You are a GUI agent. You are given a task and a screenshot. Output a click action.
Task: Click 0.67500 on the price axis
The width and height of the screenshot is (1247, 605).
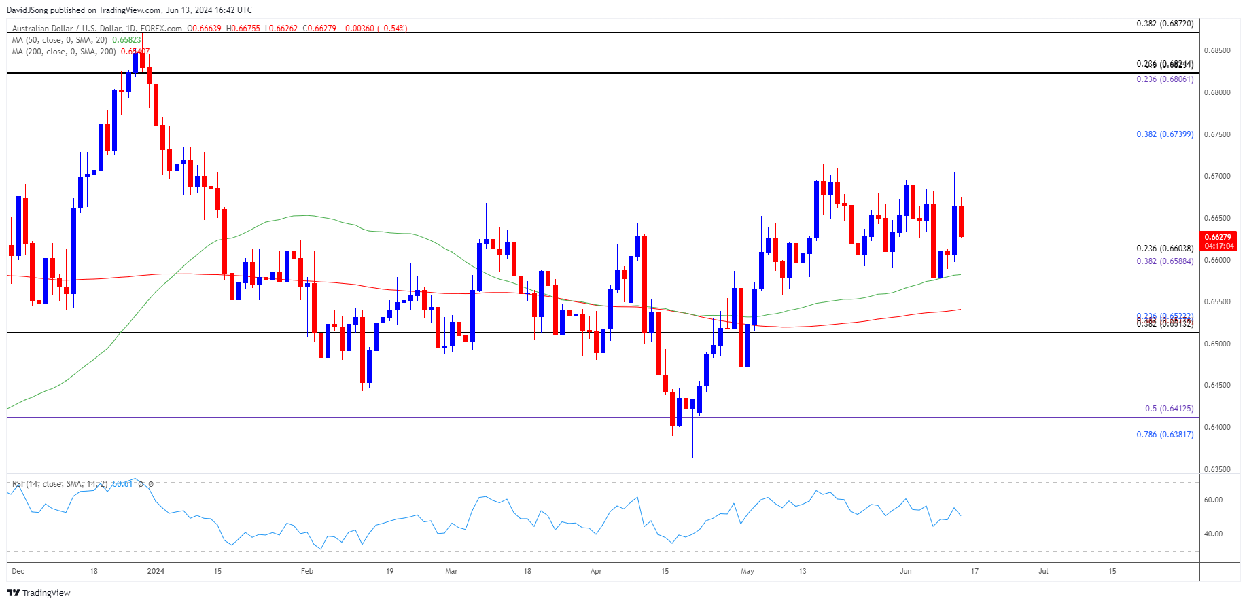pyautogui.click(x=1217, y=135)
